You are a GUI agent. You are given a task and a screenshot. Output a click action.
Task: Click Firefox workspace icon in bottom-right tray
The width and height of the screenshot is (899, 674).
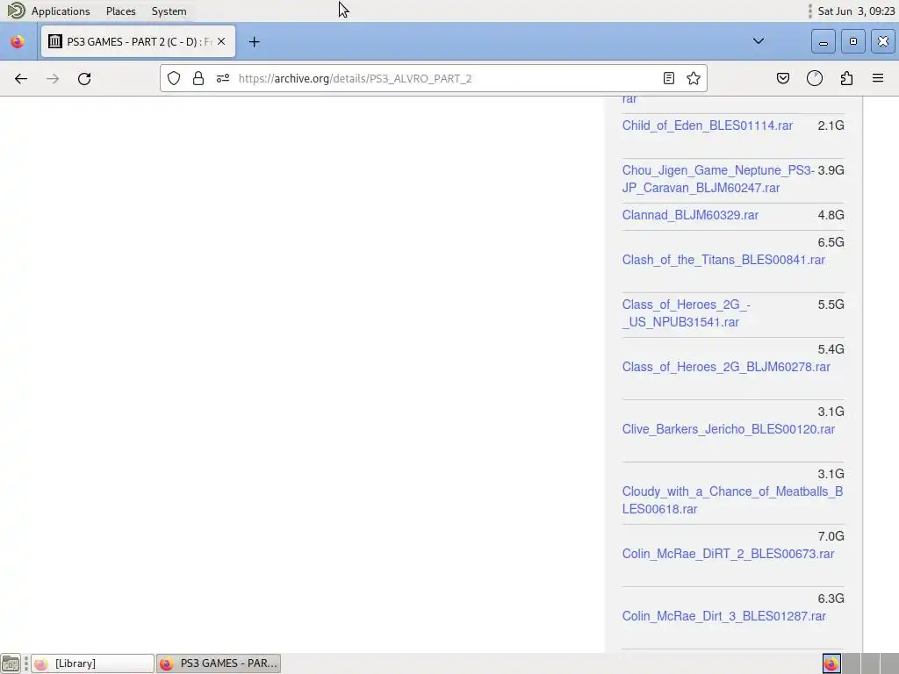[x=831, y=663]
